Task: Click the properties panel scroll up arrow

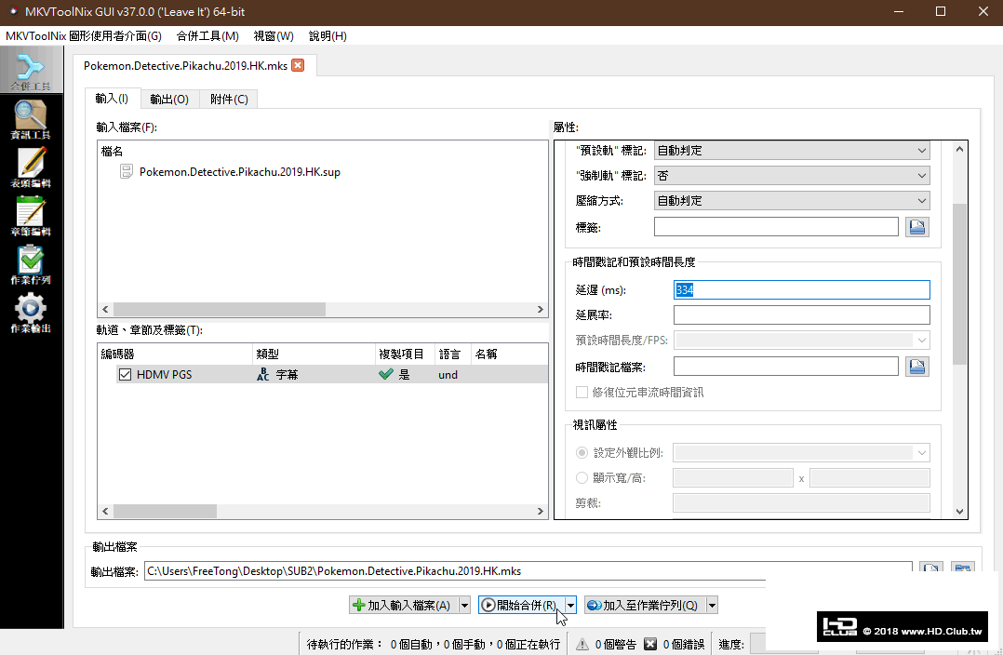Action: pos(959,149)
